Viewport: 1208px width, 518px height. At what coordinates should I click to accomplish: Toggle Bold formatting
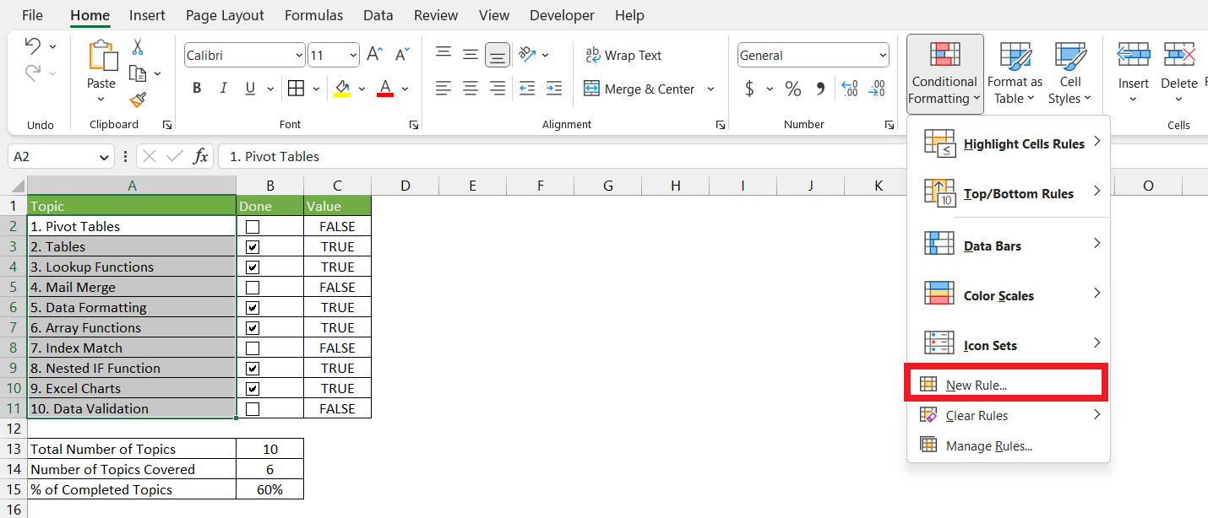pos(197,89)
